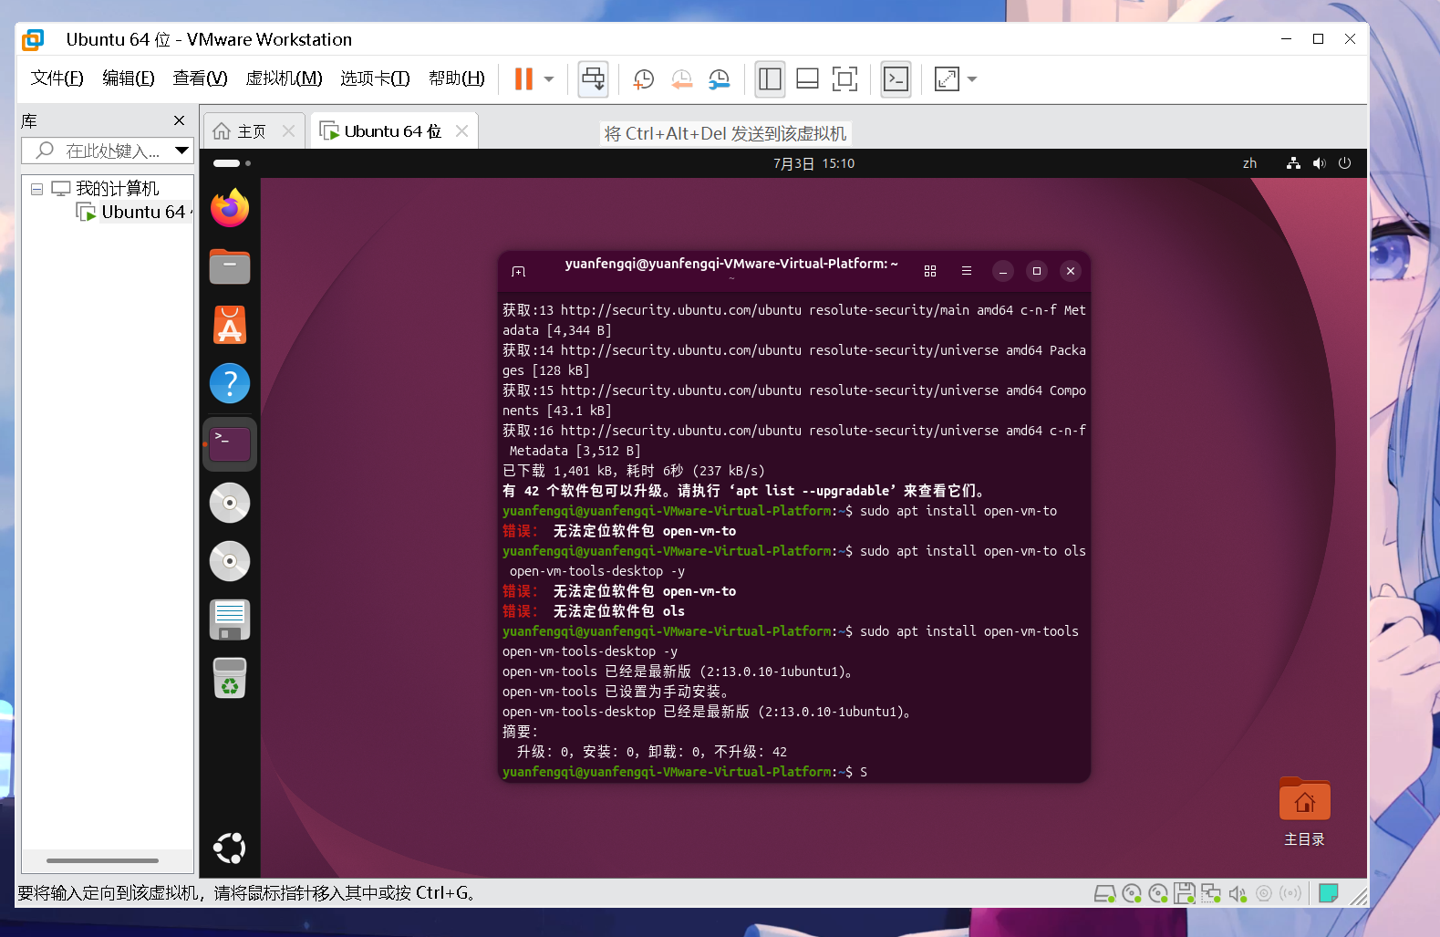Image resolution: width=1440 pixels, height=937 pixels.
Task: Open the 虚拟机(M) menu
Action: tap(284, 78)
